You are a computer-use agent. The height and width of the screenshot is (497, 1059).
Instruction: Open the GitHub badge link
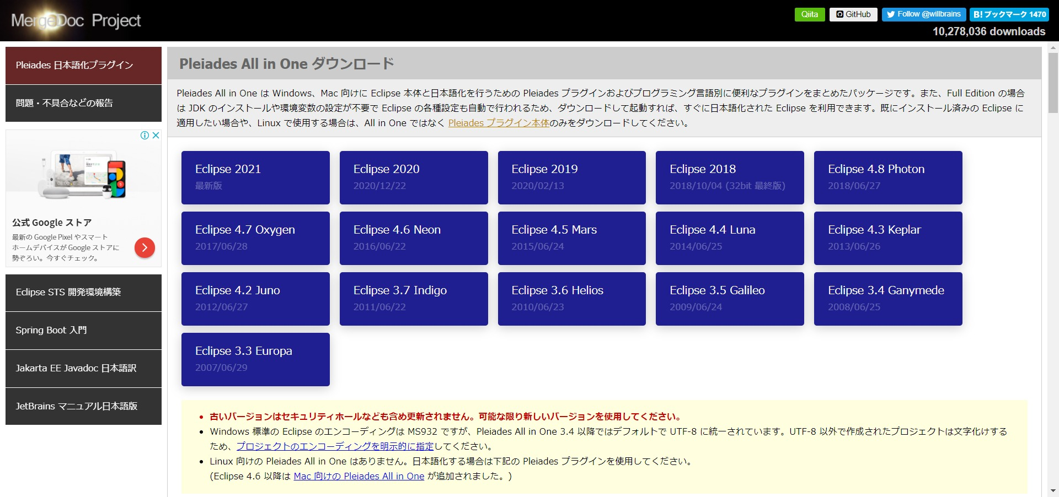pos(853,14)
